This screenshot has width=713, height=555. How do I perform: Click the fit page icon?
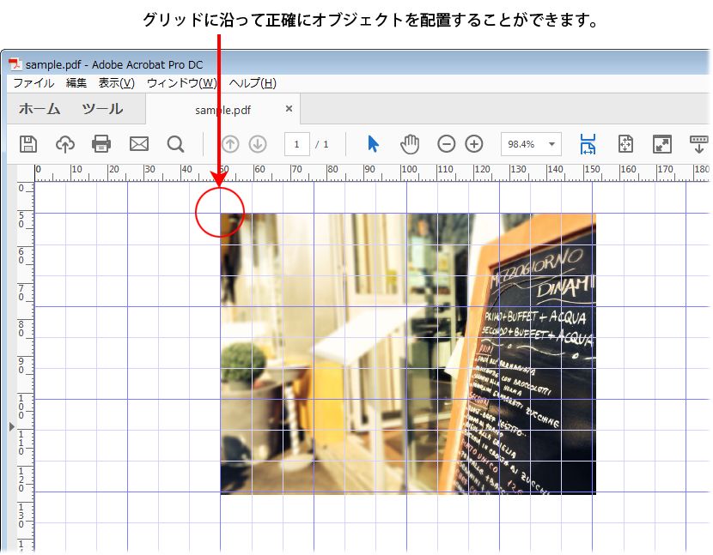point(625,144)
